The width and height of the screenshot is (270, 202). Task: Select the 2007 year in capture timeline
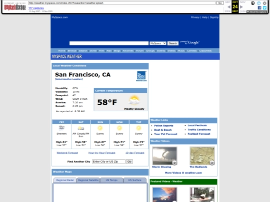[235, 11]
